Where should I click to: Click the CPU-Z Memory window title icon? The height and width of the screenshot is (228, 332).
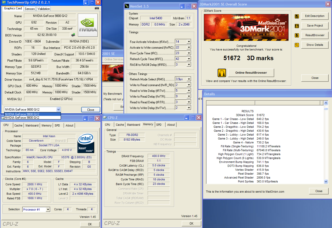[x=105, y=117]
